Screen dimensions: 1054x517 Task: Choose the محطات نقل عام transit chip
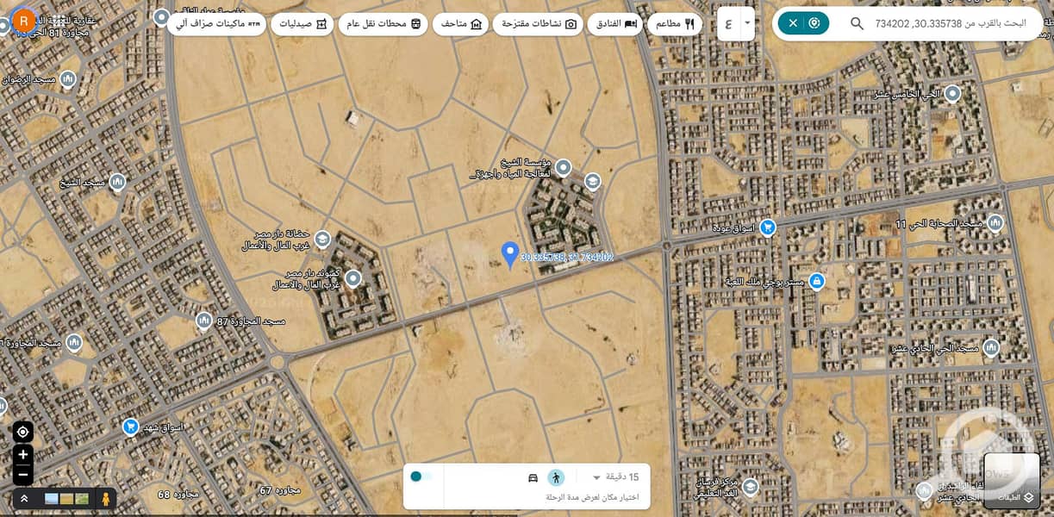pyautogui.click(x=384, y=24)
